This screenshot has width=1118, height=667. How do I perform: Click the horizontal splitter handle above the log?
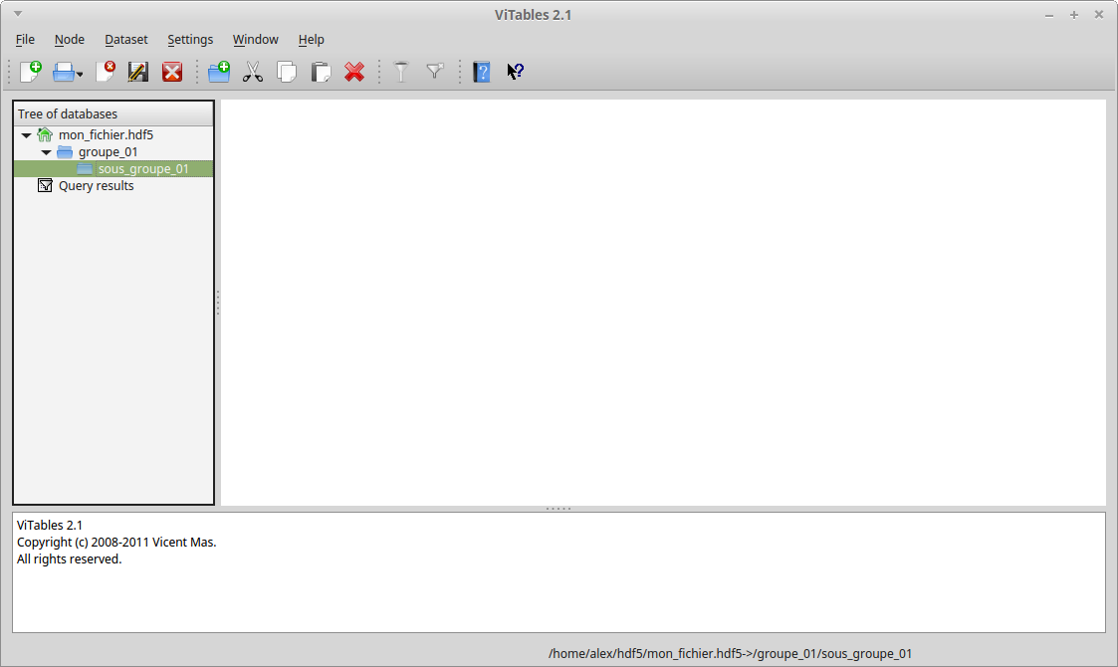[x=559, y=509]
